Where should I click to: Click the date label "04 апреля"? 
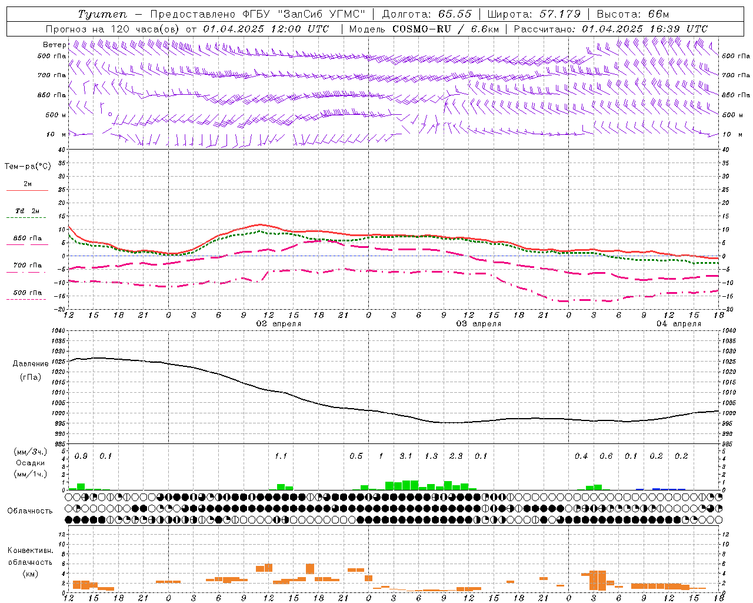679,324
